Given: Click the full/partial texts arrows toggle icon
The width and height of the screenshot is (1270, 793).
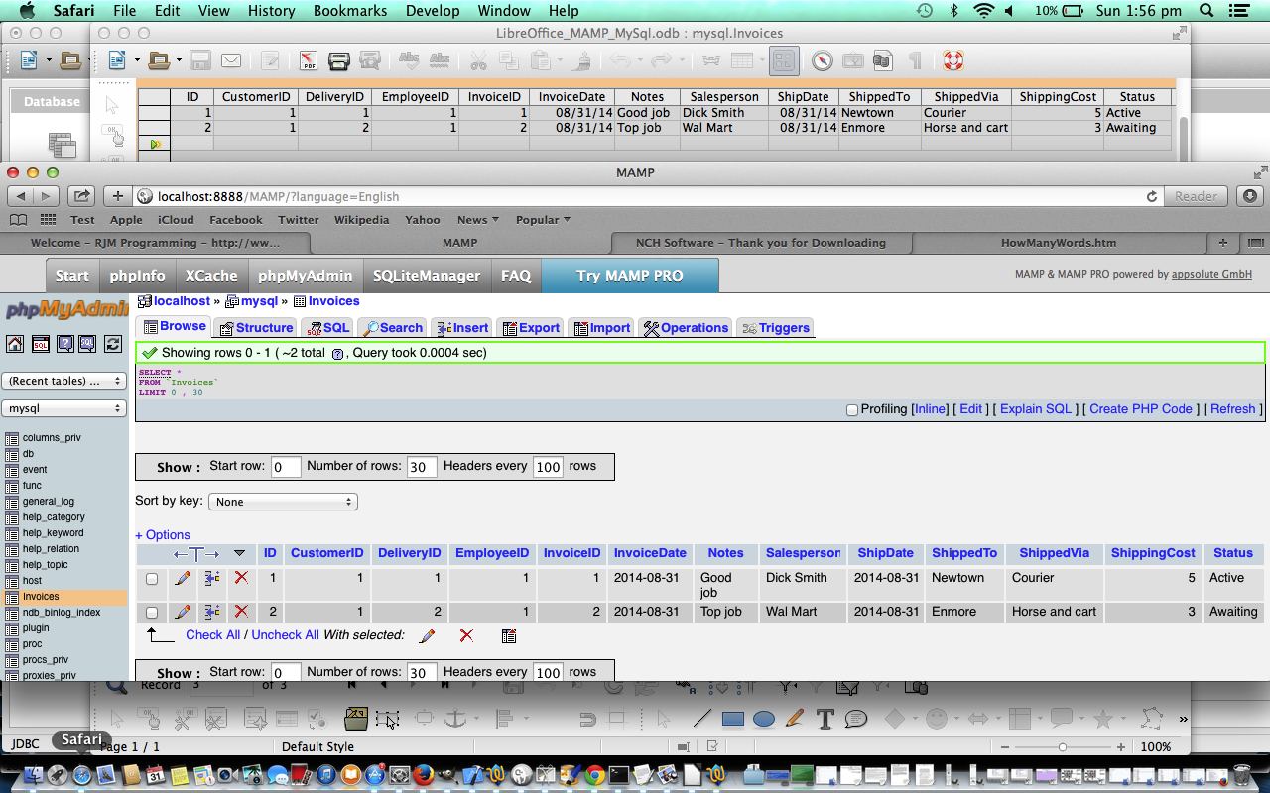Looking at the screenshot, I should coord(196,554).
